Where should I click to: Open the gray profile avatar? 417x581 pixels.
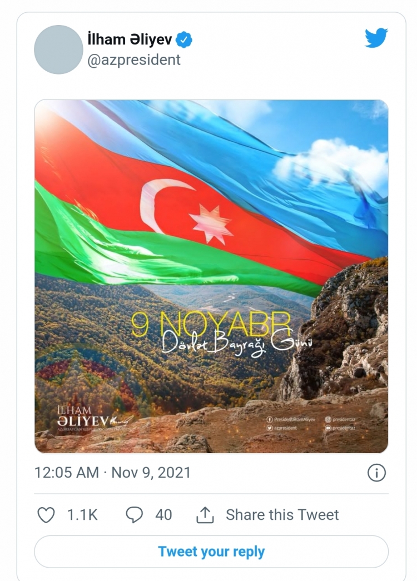point(58,49)
